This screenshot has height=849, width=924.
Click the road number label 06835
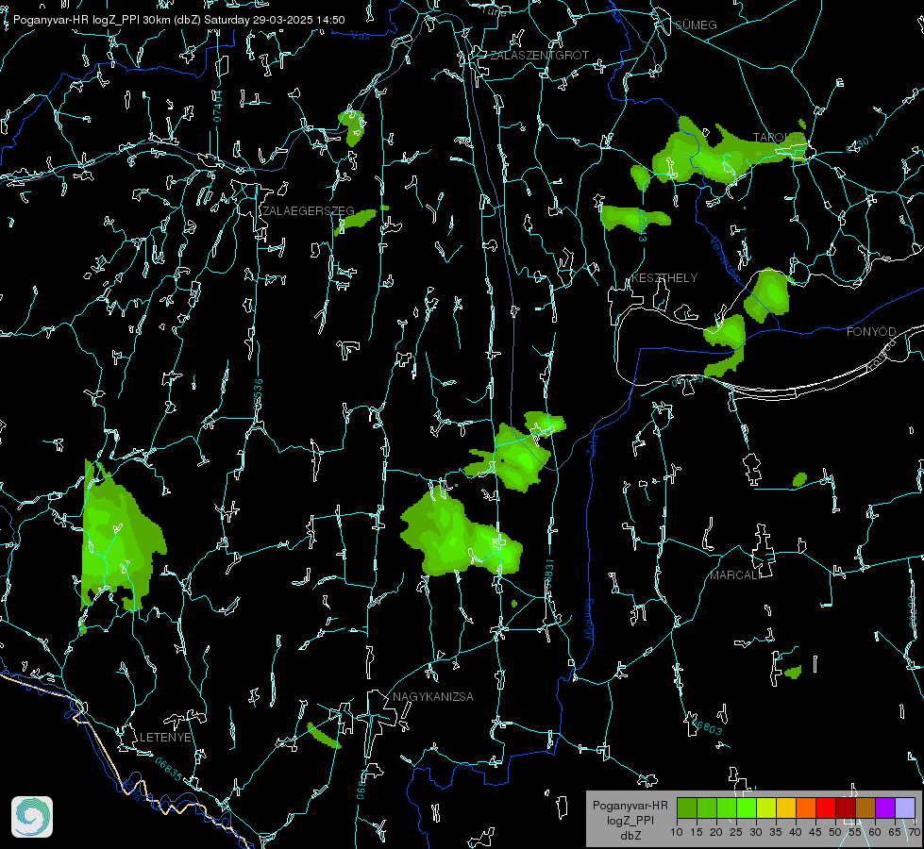169,770
